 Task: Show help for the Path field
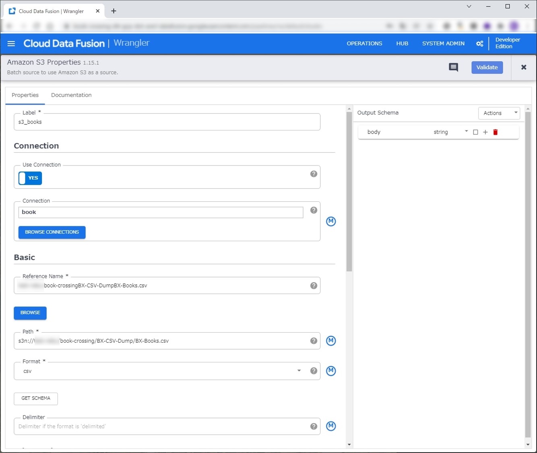tap(314, 341)
